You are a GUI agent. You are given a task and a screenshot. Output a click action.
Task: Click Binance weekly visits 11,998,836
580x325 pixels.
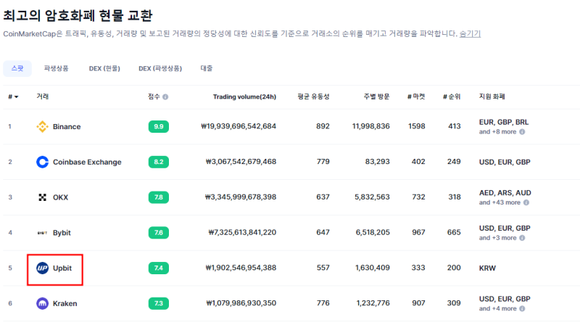click(x=371, y=126)
